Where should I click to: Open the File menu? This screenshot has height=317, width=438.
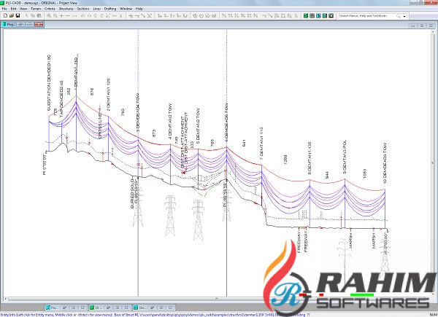tap(4, 9)
